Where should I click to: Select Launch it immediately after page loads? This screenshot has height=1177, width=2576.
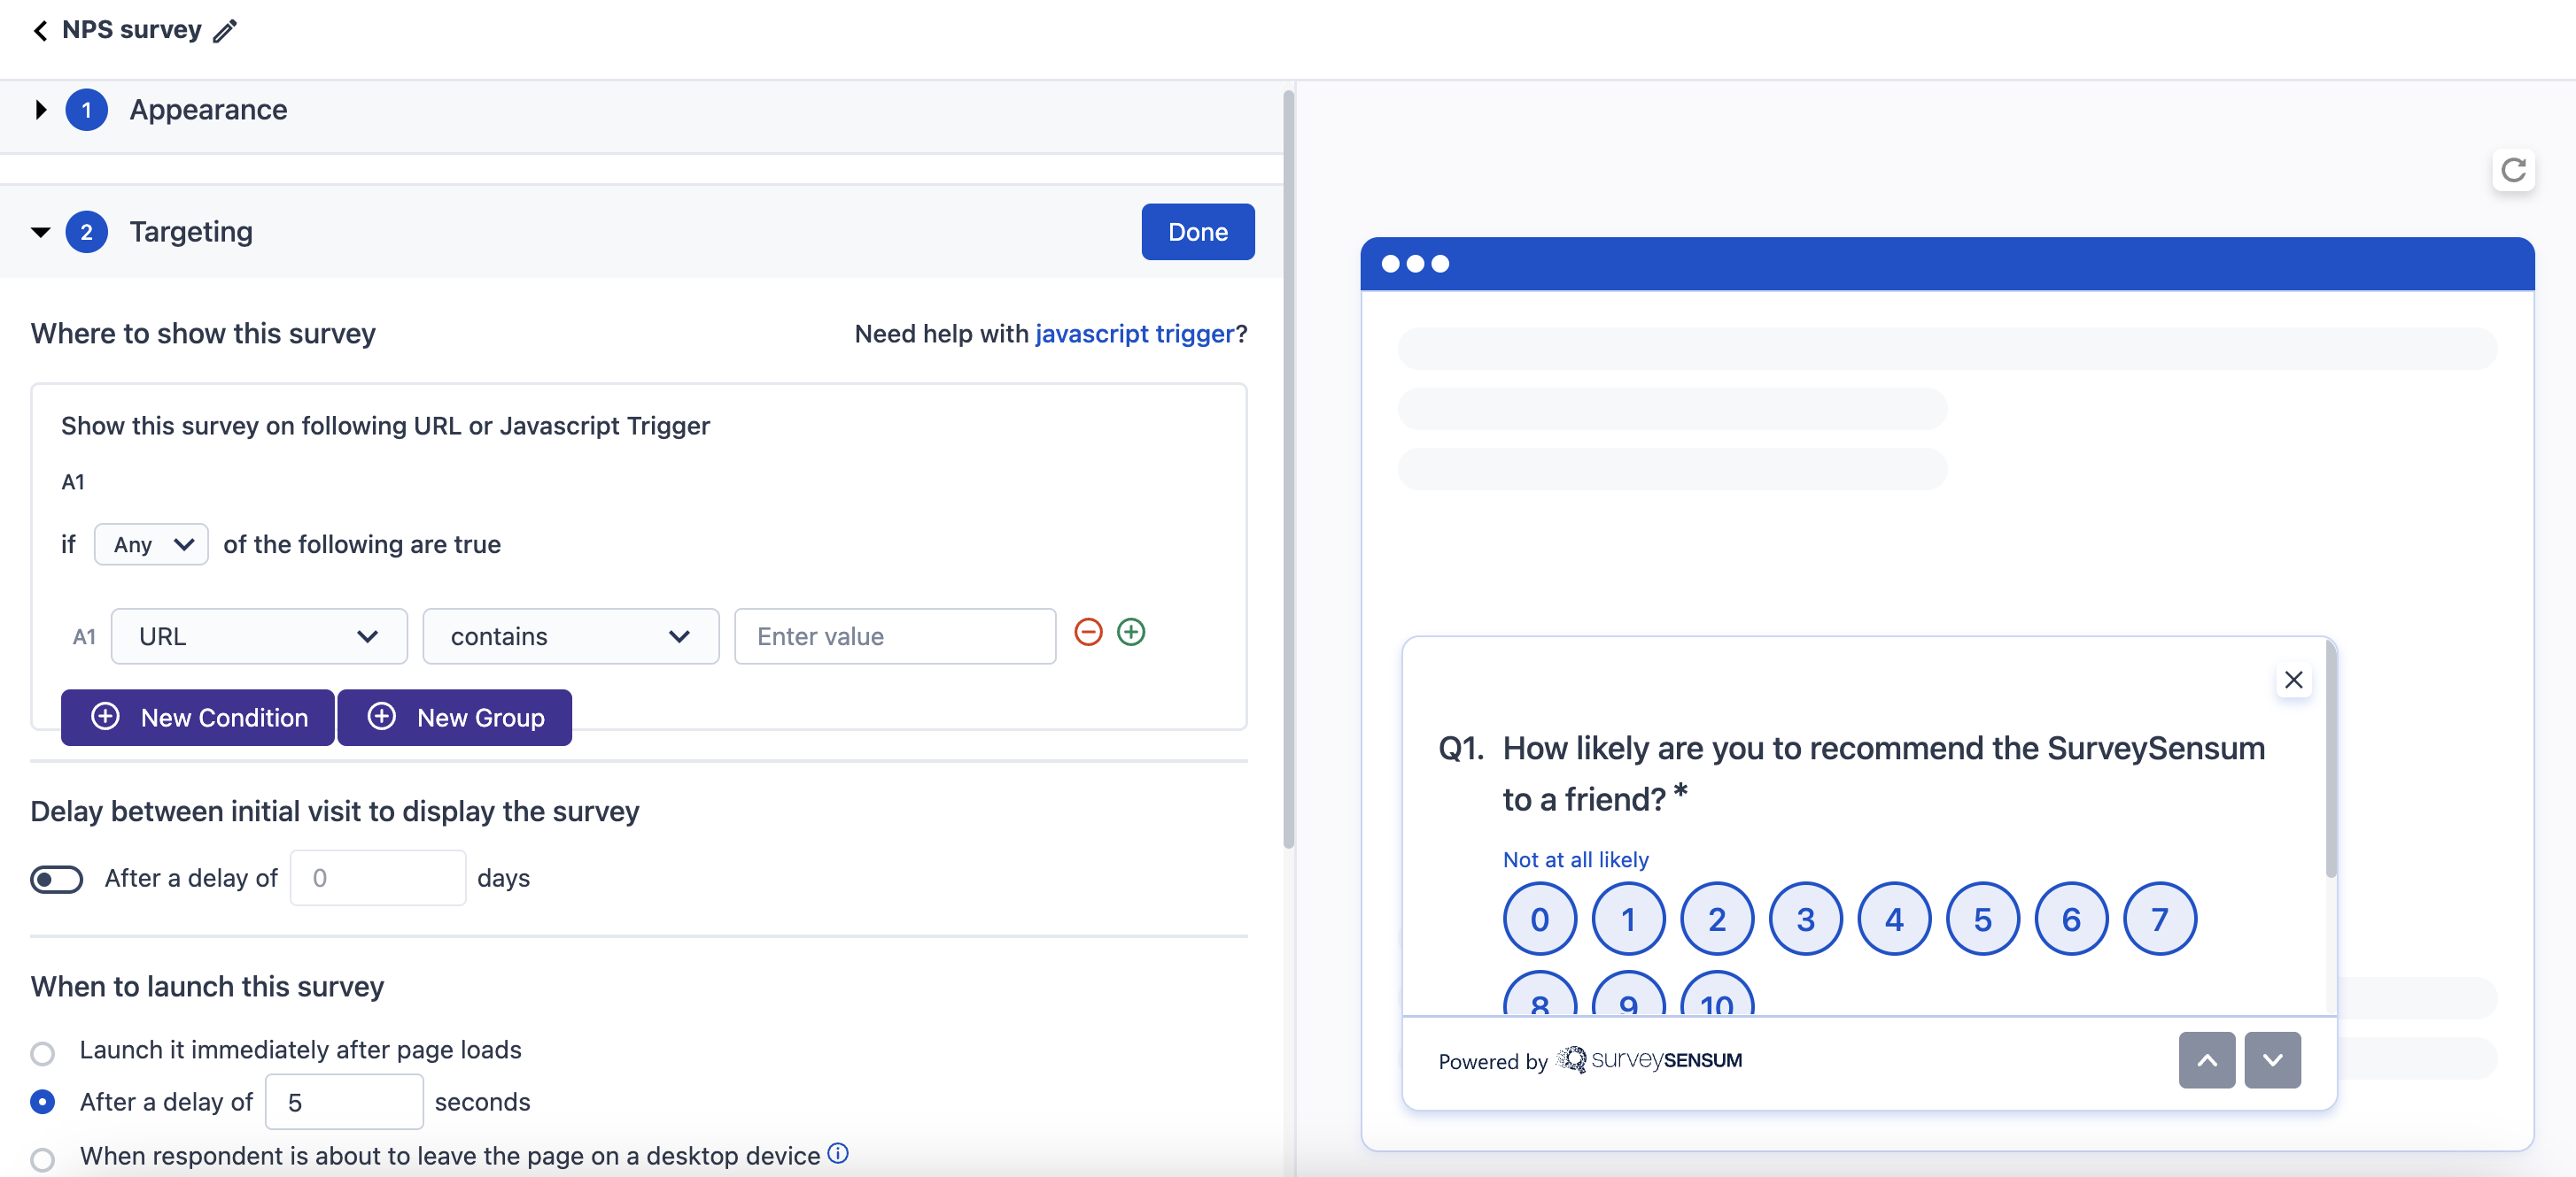tap(42, 1053)
